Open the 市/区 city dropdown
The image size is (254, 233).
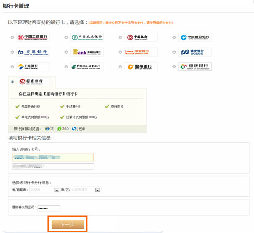point(85,190)
